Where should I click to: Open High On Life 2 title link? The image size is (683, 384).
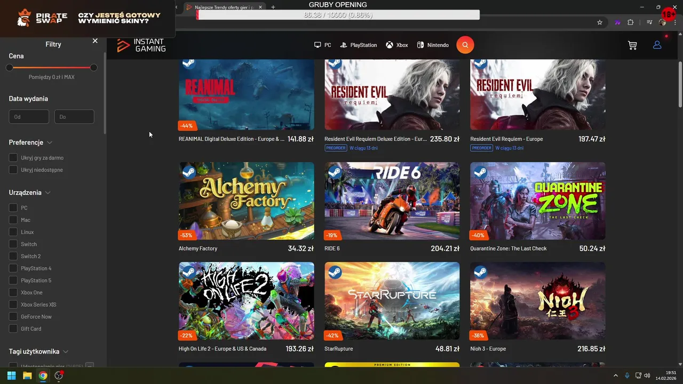coord(223,349)
